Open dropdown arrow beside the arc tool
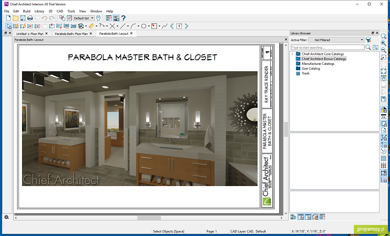The height and width of the screenshot is (236, 390). 138,26
